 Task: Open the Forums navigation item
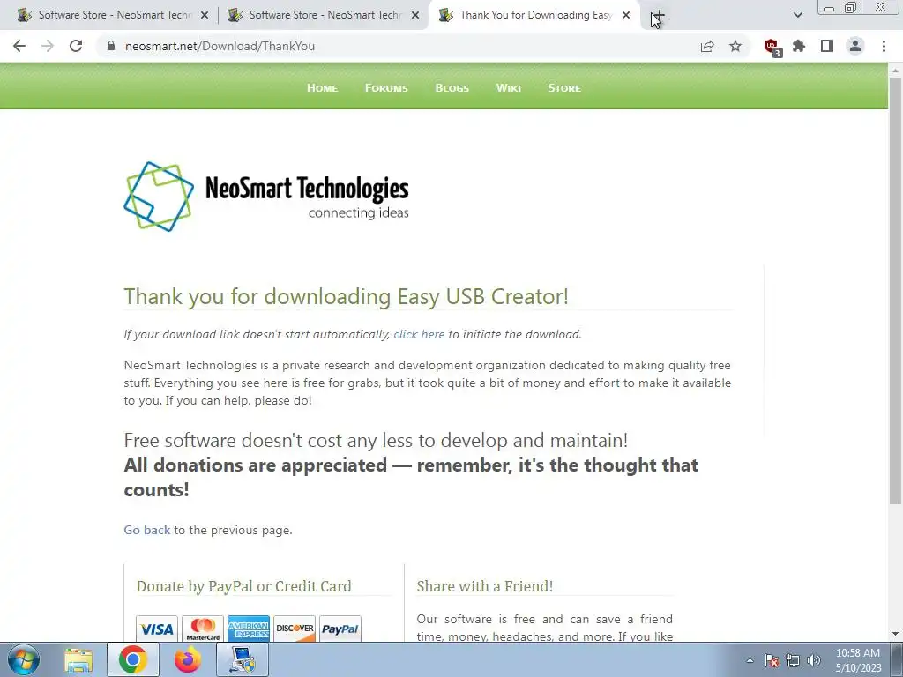click(x=386, y=88)
